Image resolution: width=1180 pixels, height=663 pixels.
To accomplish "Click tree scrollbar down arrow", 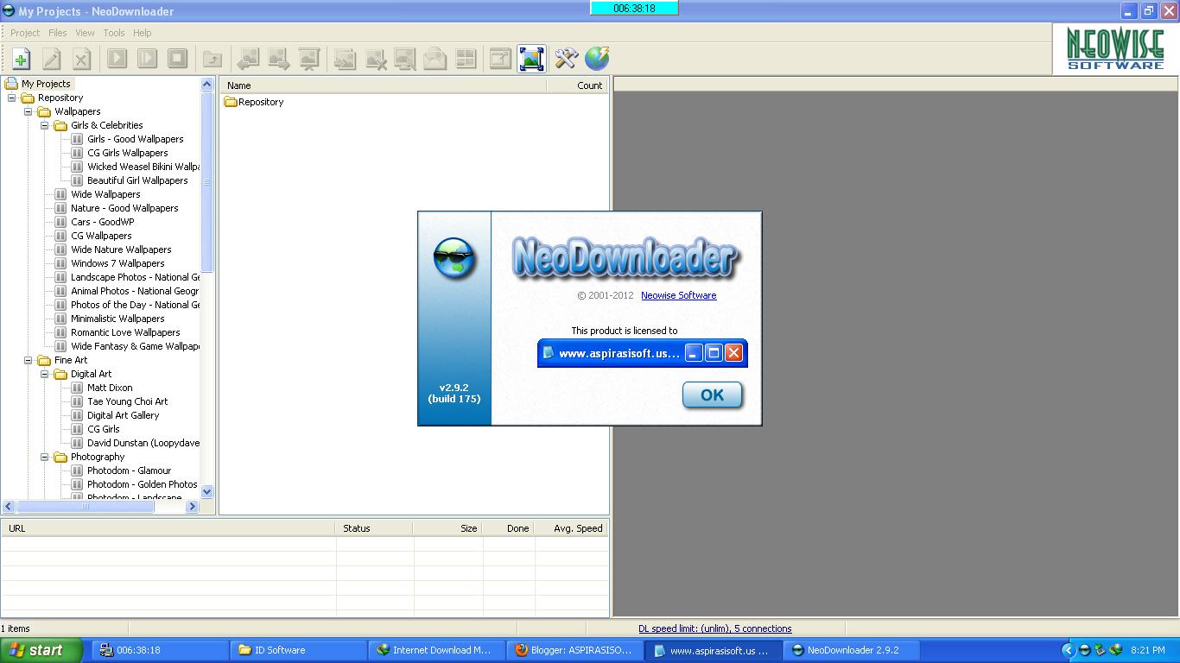I will [x=206, y=491].
